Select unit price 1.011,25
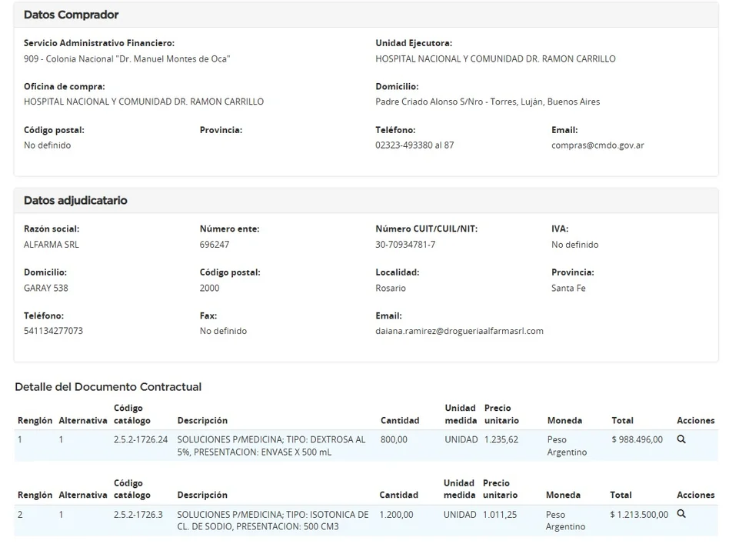Screen dimensions: 749x554 click(500, 514)
